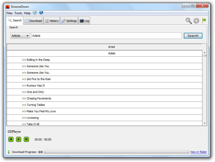
Task: Close the GrooveDown window
Action: pos(202,6)
